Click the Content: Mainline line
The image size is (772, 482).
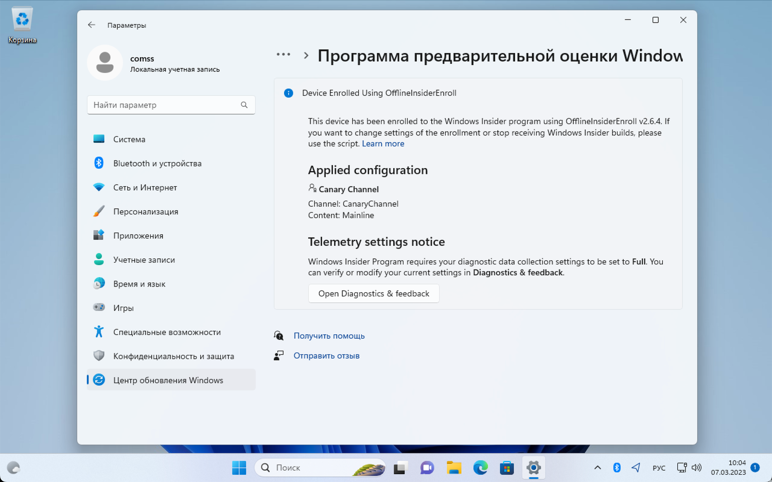click(x=341, y=216)
